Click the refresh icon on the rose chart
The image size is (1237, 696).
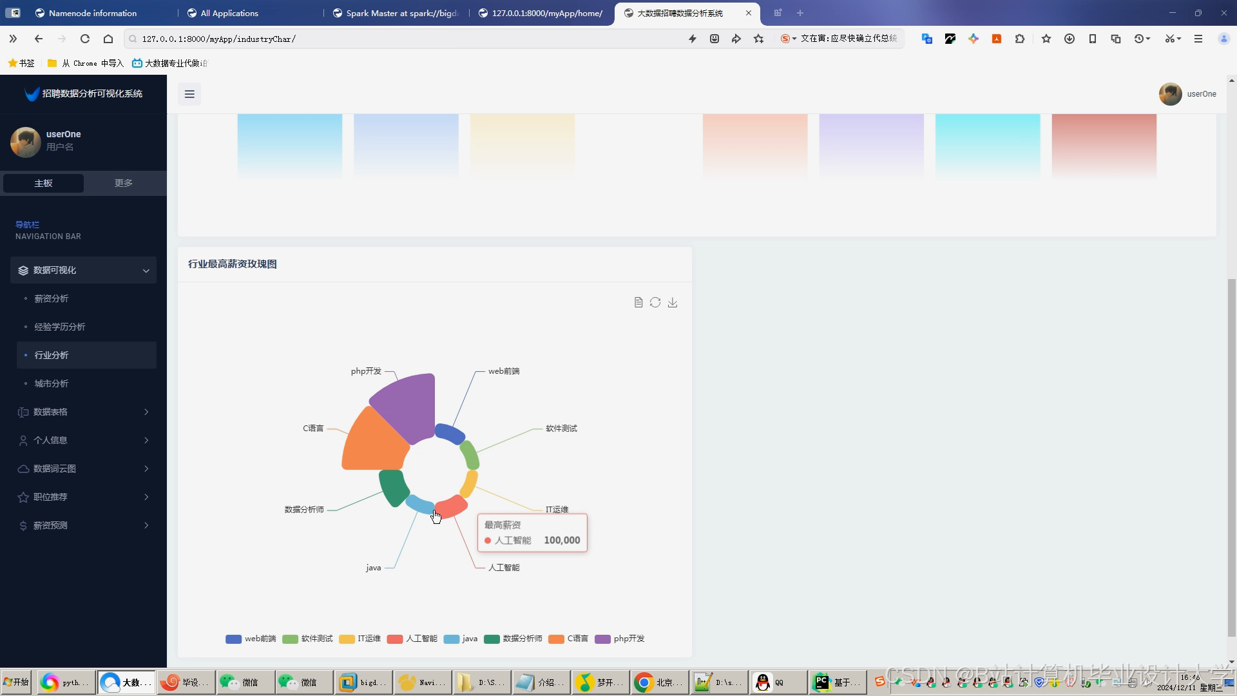(x=655, y=302)
